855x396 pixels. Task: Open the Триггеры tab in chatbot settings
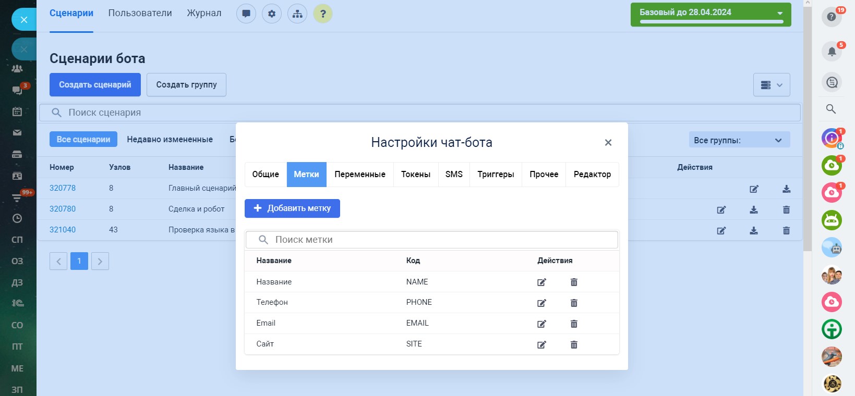tap(496, 174)
